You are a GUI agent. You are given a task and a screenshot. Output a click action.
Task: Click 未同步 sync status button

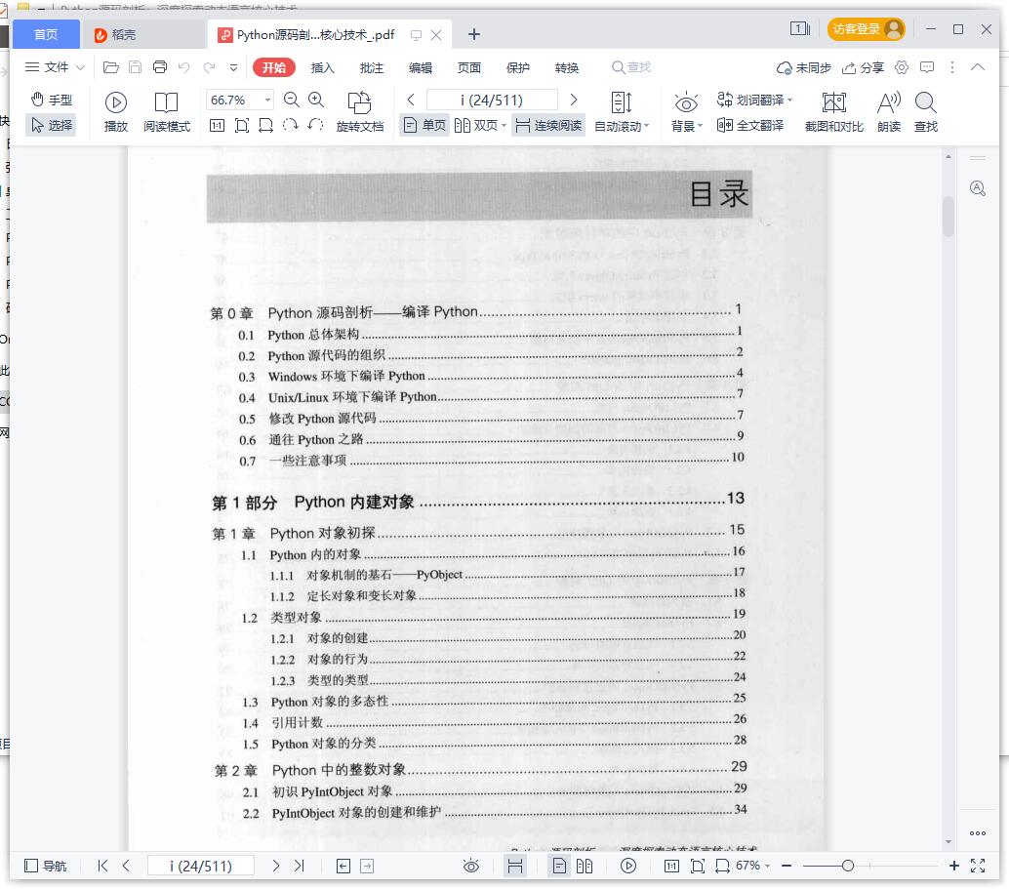point(804,67)
